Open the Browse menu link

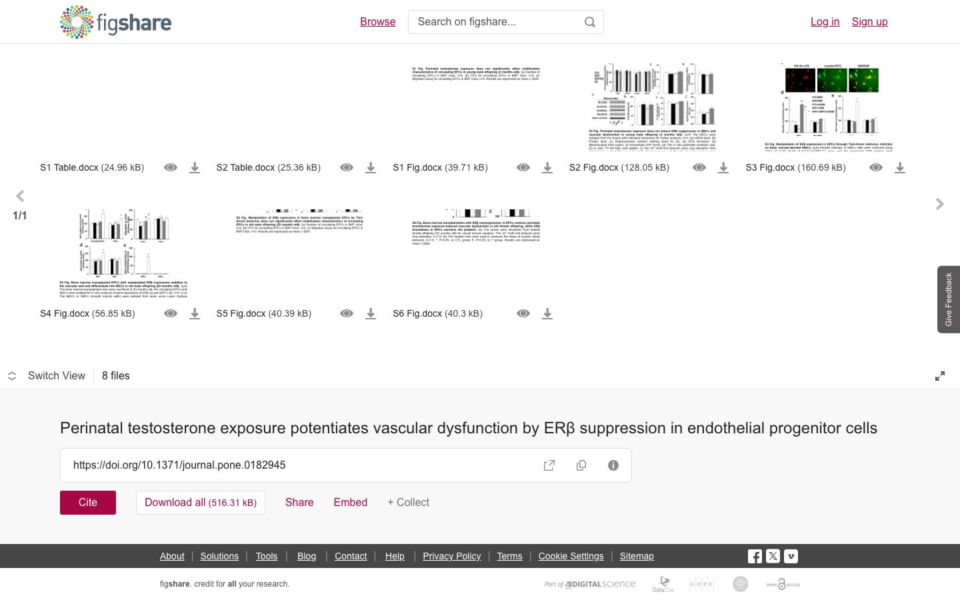[378, 22]
